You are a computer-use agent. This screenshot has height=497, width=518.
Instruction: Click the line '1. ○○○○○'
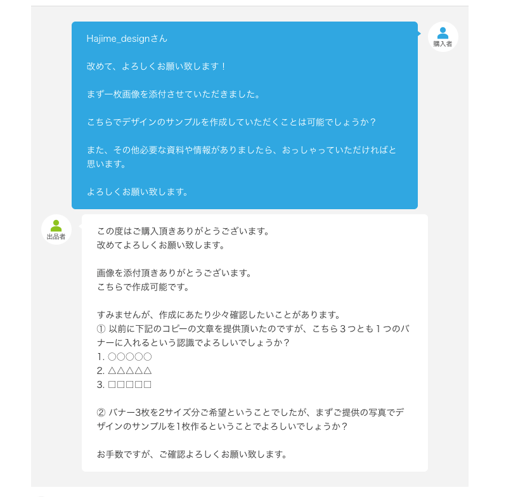124,357
